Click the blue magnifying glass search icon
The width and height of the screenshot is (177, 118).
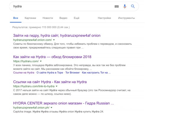coord(133,6)
